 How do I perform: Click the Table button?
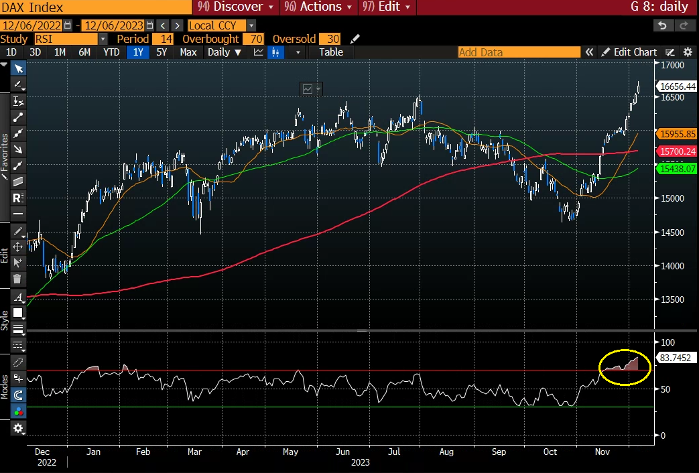(331, 52)
